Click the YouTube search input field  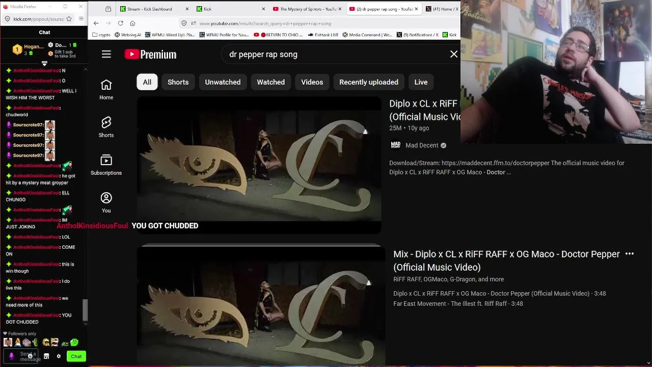[x=336, y=55]
